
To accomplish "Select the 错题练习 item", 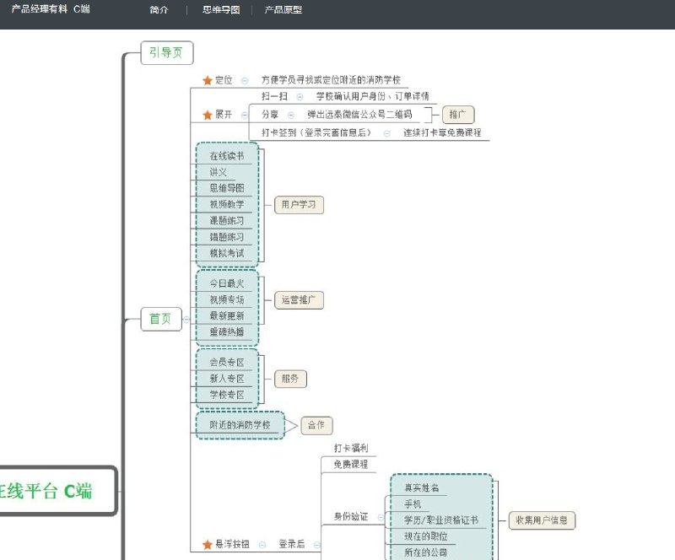I will coord(227,238).
